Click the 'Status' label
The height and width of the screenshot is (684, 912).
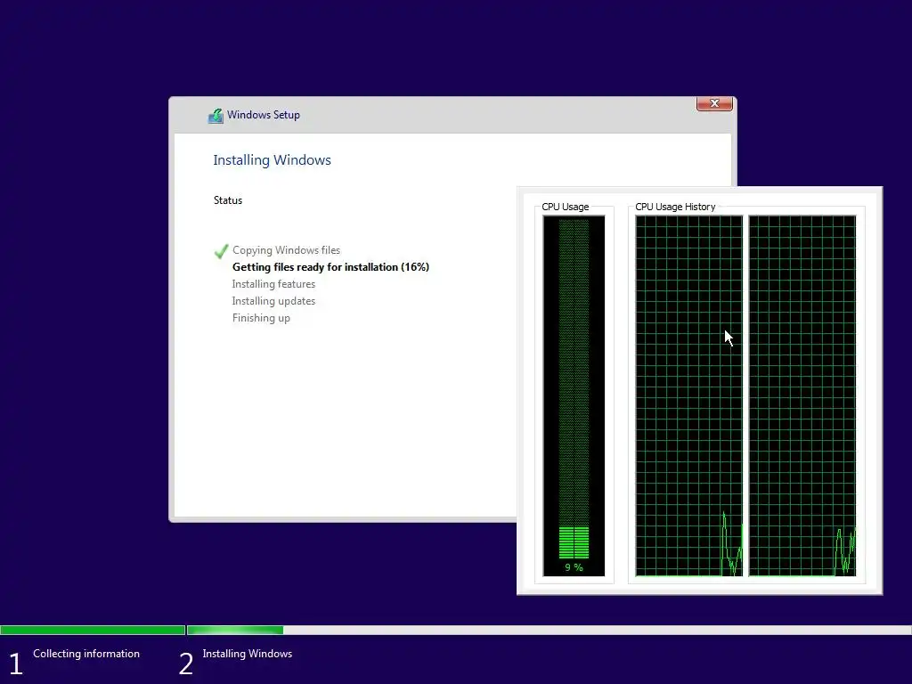227,200
